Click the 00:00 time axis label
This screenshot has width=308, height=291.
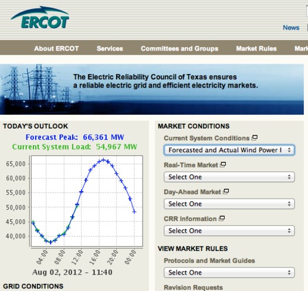coord(130,257)
